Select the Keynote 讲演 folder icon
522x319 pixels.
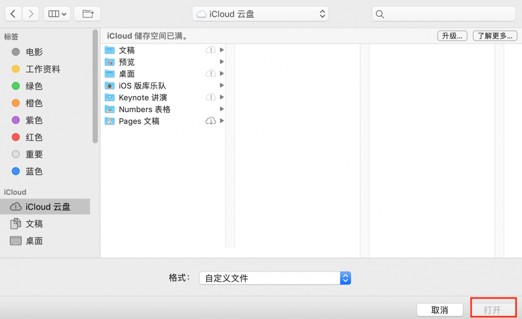110,97
